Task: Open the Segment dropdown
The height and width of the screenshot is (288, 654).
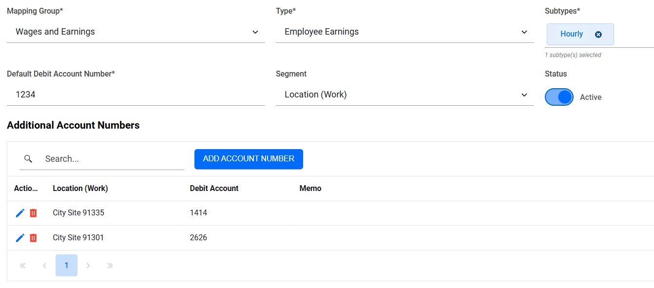Action: (x=405, y=95)
